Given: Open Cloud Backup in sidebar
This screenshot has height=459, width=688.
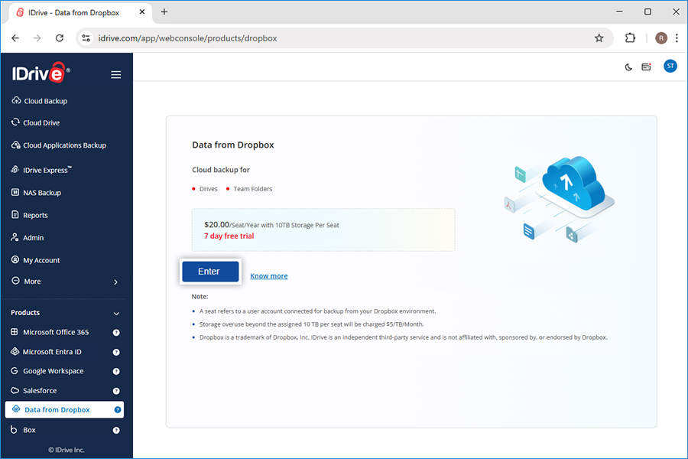Looking at the screenshot, I should pos(40,101).
